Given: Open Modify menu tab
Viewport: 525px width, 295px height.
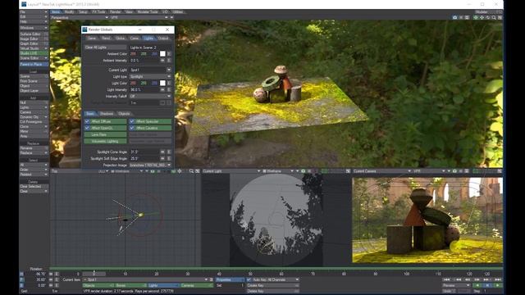Looking at the screenshot, I should (x=69, y=11).
